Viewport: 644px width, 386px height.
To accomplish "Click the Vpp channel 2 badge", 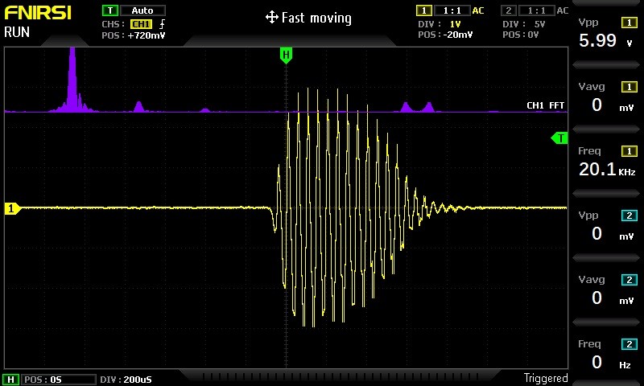I will coord(630,216).
